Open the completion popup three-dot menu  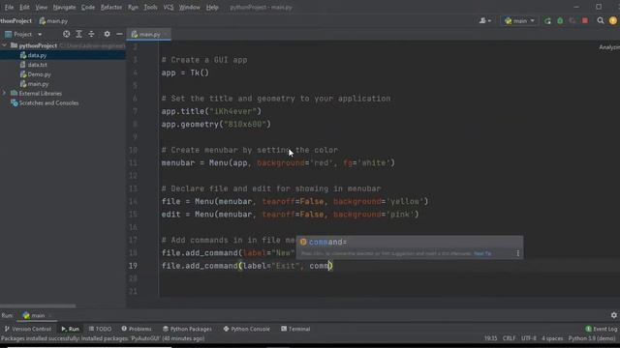(517, 253)
